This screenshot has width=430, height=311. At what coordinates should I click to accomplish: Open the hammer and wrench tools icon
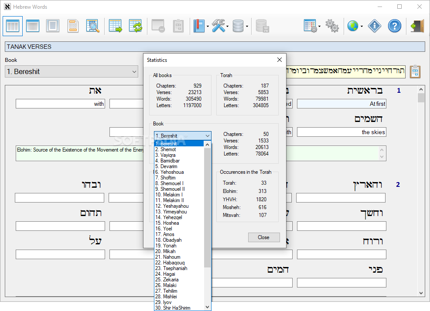[x=218, y=26]
